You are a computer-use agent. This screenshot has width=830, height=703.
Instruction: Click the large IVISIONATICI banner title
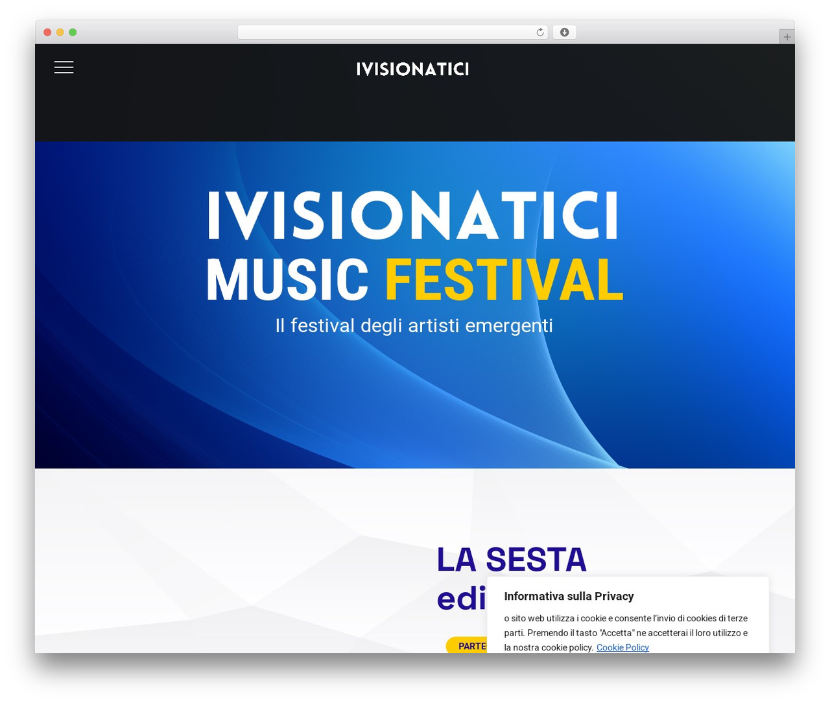coord(414,215)
